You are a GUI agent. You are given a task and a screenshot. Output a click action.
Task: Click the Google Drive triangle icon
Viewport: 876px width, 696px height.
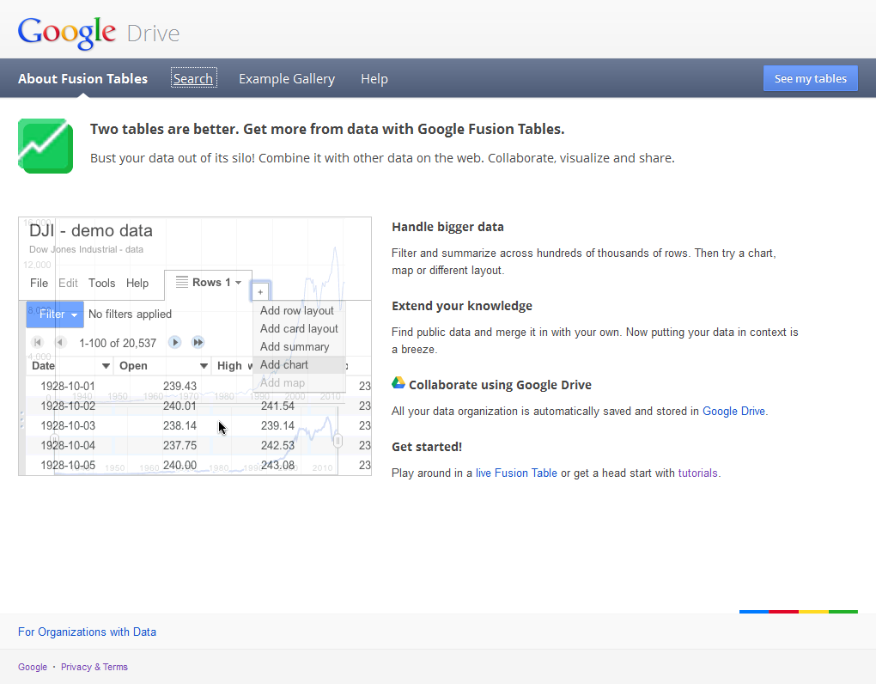pyautogui.click(x=398, y=383)
